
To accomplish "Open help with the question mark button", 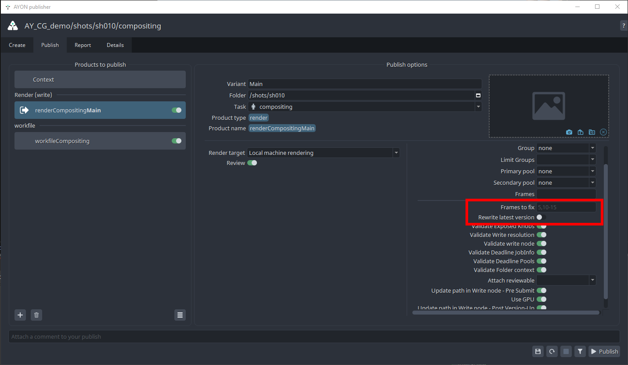I will [x=624, y=26].
